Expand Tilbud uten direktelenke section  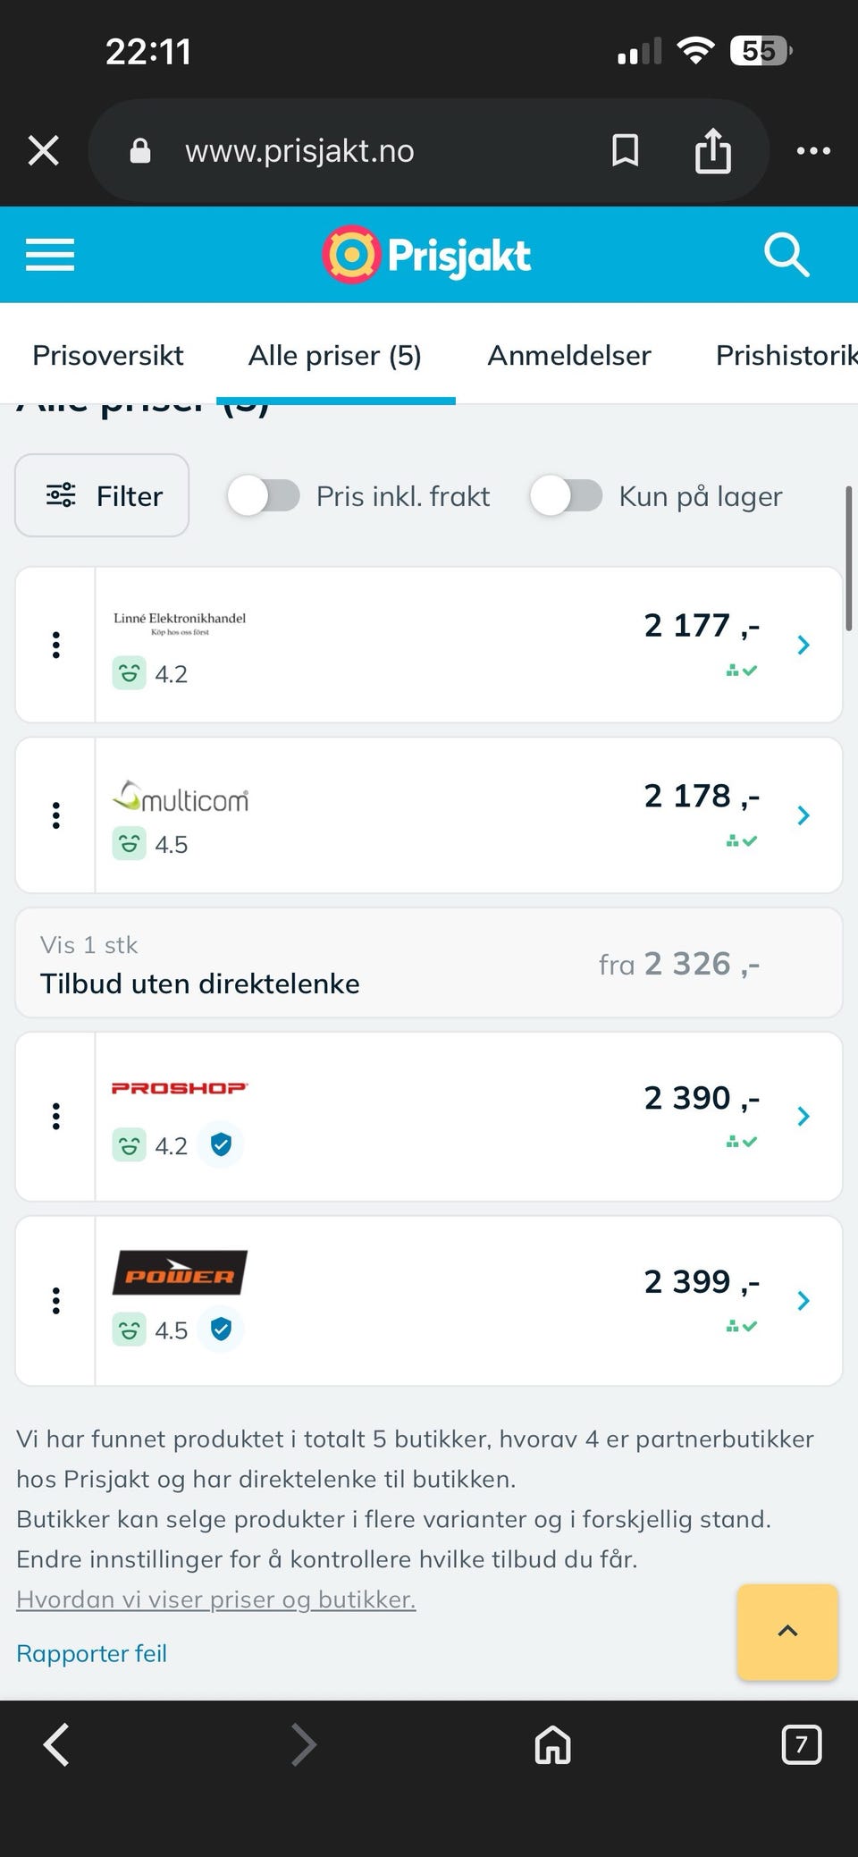429,964
